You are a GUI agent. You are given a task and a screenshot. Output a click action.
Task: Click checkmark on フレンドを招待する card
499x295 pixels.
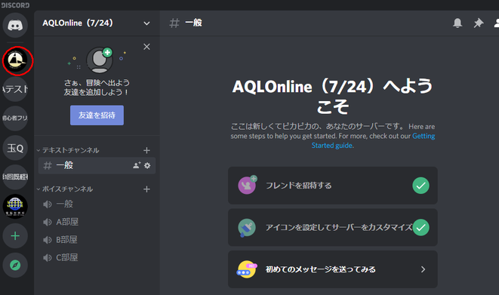click(420, 186)
